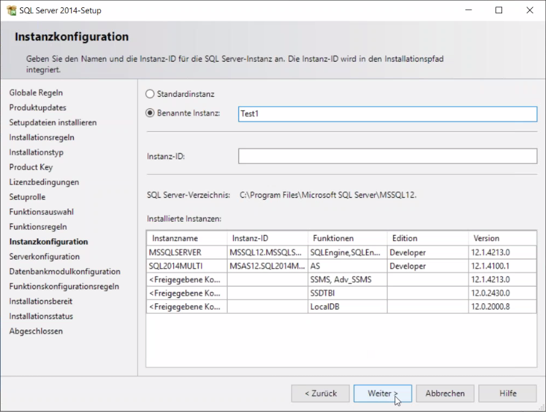Screen dimensions: 546x412
Task: Open the Hilfe dialog
Action: tap(507, 393)
